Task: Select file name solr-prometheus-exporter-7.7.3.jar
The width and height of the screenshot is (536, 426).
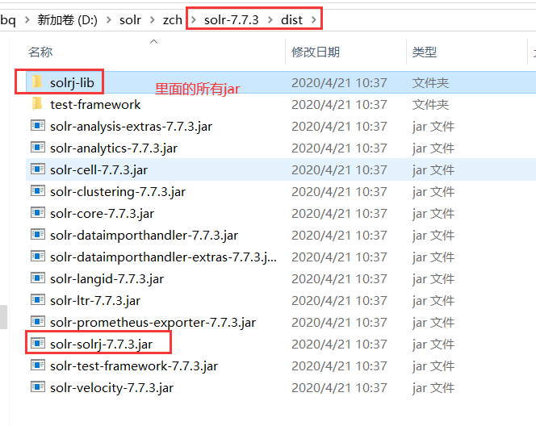Action: 153,323
